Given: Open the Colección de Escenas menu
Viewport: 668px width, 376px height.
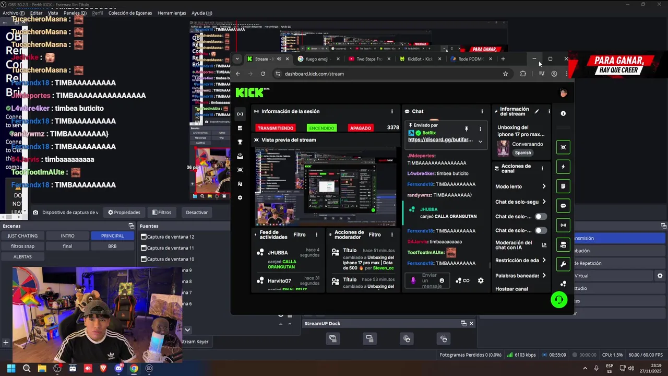Looking at the screenshot, I should 130,13.
